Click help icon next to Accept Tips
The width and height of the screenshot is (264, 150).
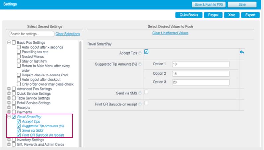click(140, 53)
